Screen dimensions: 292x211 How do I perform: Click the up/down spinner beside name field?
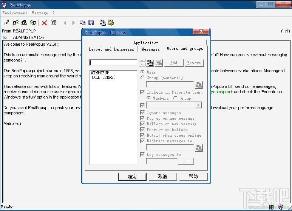click(x=142, y=63)
